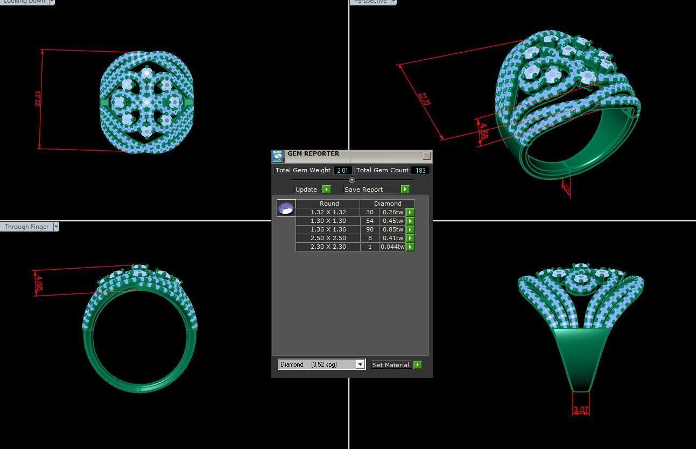Click the count cell showing 90
696x449 pixels.
click(370, 229)
